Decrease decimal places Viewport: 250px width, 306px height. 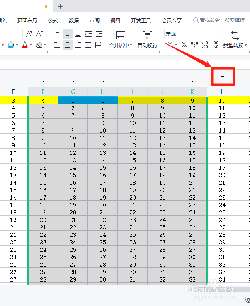pyautogui.click(x=215, y=45)
